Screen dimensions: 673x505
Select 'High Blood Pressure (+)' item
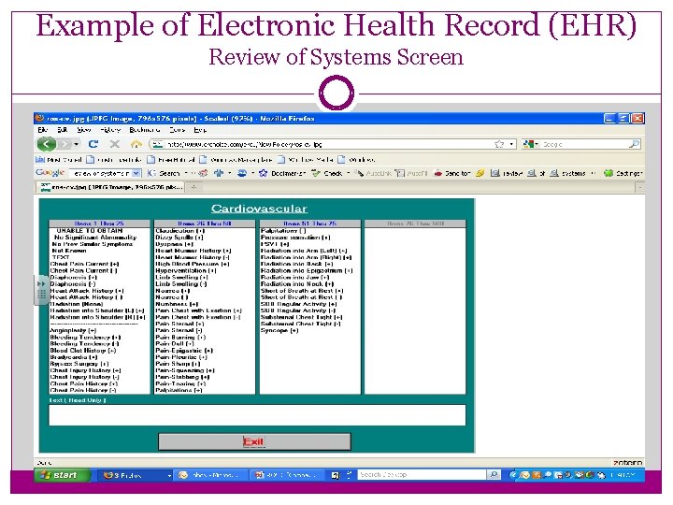click(x=193, y=264)
